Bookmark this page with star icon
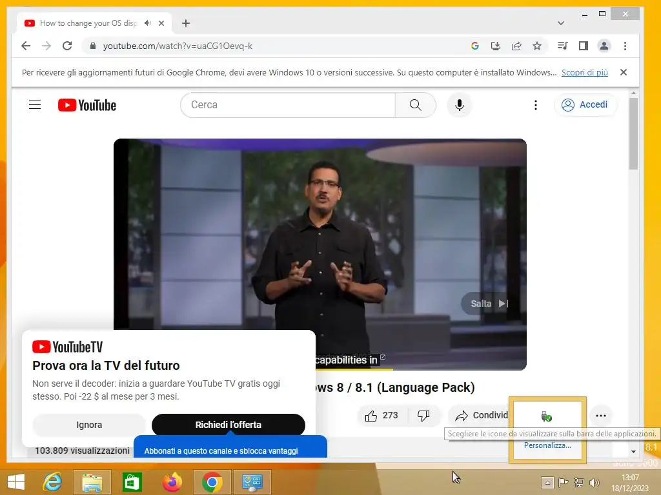 pyautogui.click(x=537, y=46)
